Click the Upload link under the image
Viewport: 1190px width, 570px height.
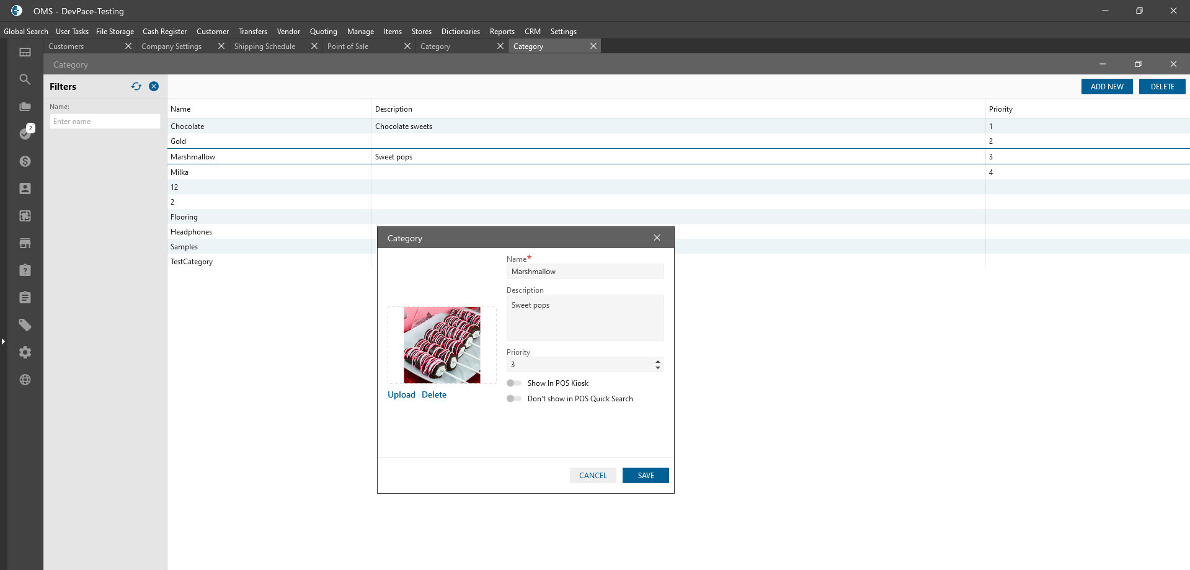401,395
